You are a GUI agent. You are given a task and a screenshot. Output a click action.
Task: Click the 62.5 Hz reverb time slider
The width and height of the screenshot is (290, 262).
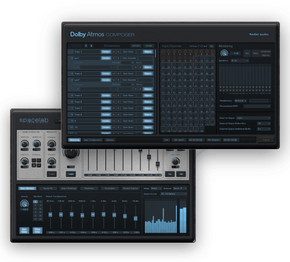pos(50,215)
